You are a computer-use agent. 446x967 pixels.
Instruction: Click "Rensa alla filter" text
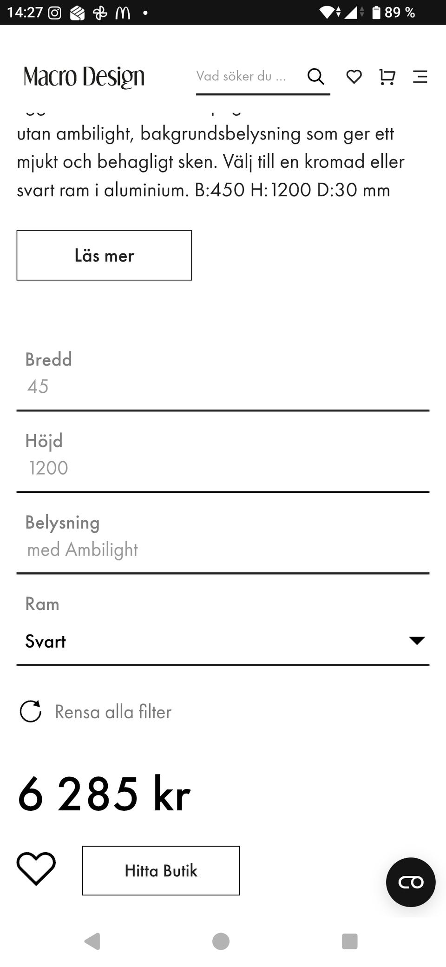point(113,712)
